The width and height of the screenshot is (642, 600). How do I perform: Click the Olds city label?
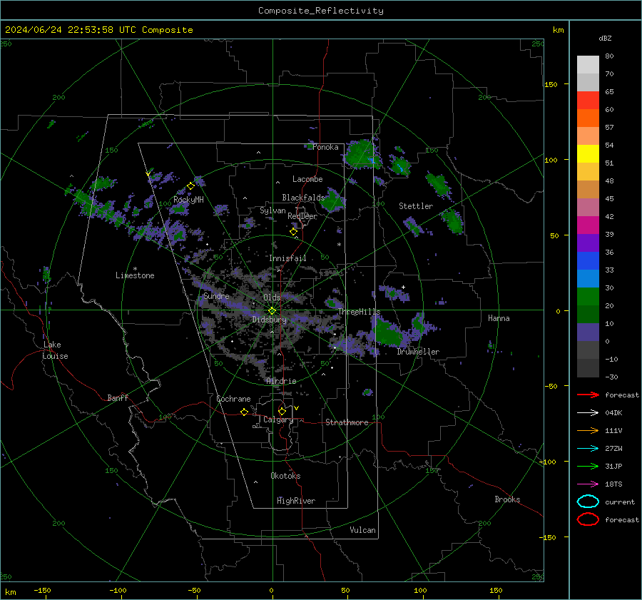tap(272, 298)
